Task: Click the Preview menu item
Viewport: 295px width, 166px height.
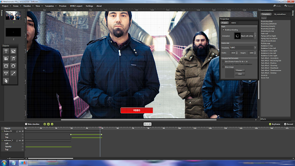Action: point(63,6)
